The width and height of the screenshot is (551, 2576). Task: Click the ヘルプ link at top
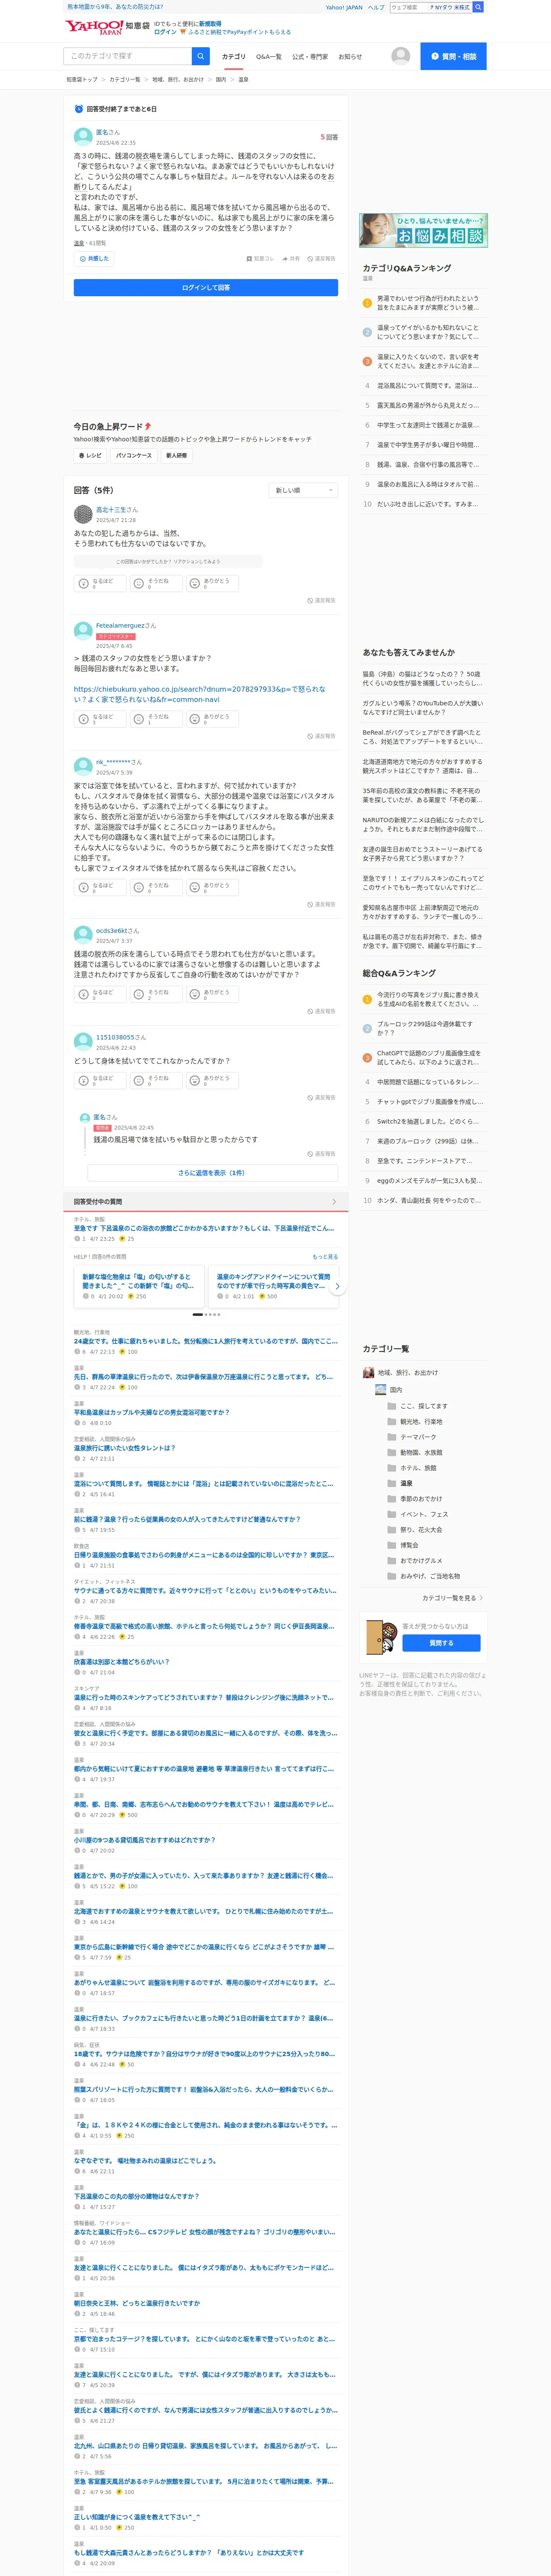pyautogui.click(x=375, y=7)
